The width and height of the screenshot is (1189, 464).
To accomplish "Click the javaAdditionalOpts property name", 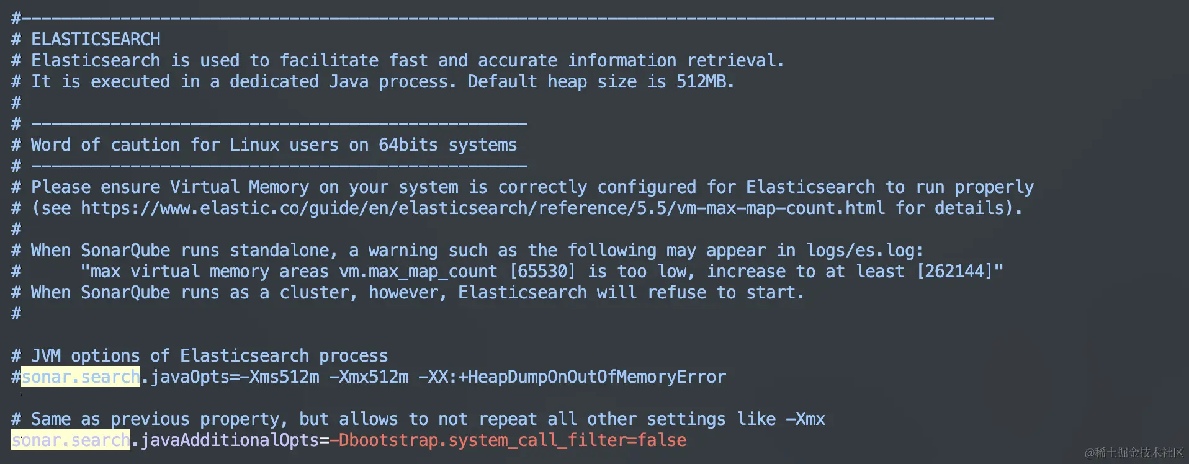I will [x=230, y=440].
